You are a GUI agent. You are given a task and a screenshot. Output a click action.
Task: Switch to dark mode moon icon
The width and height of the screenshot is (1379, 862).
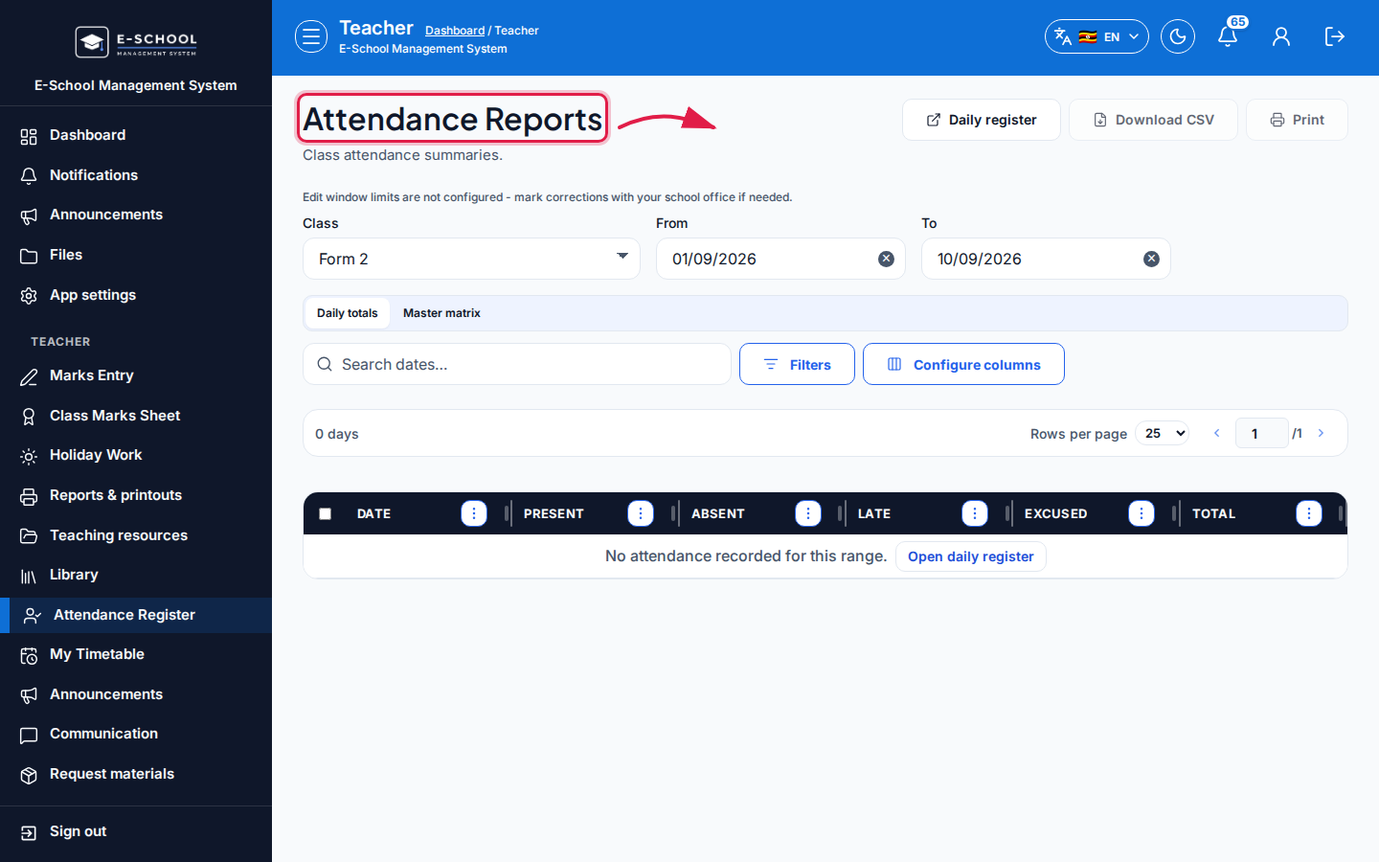[x=1178, y=36]
